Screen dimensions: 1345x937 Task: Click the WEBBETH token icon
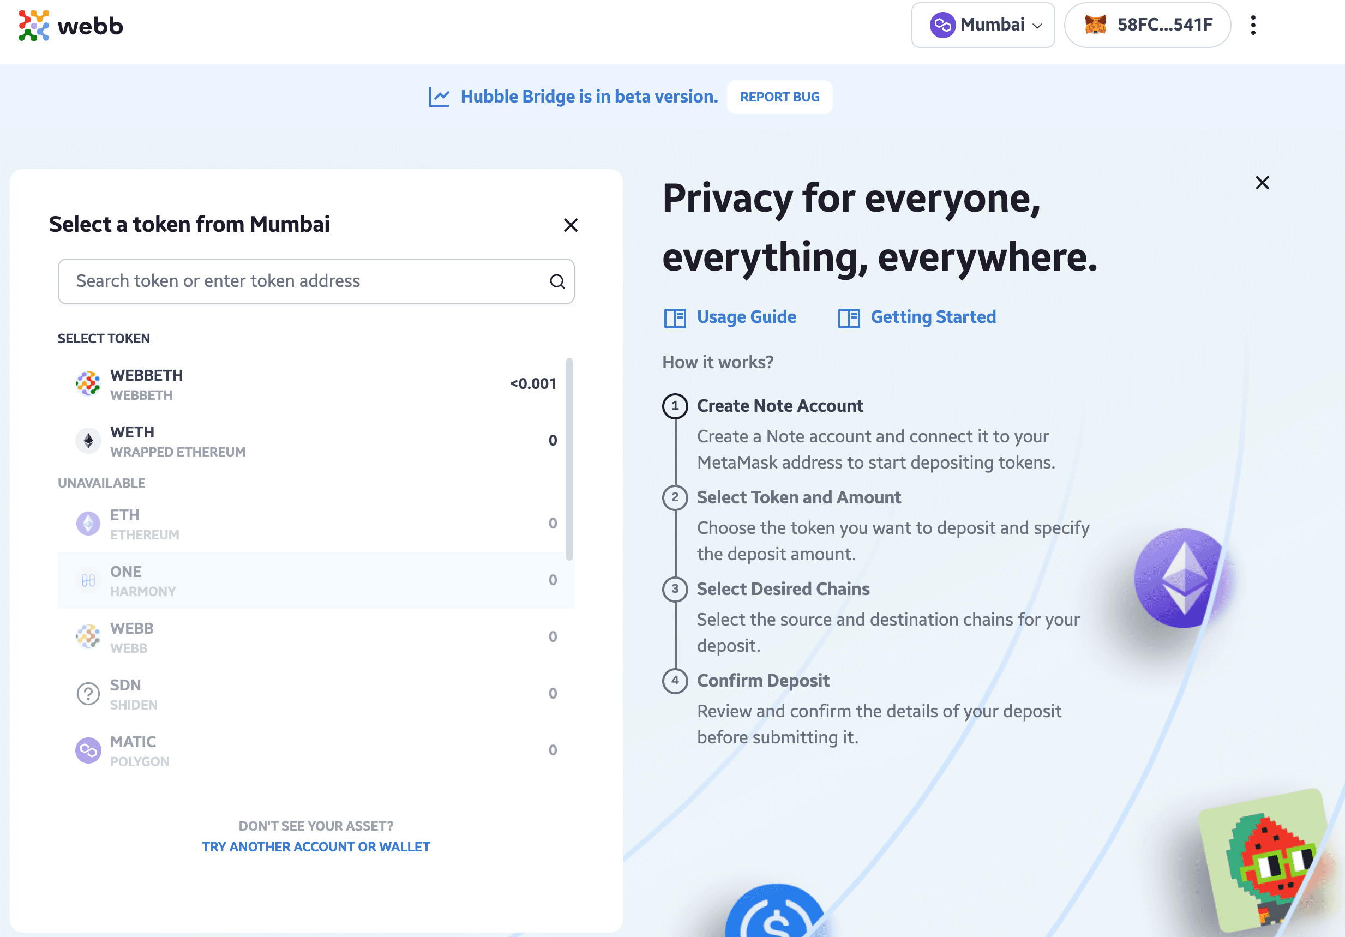88,383
